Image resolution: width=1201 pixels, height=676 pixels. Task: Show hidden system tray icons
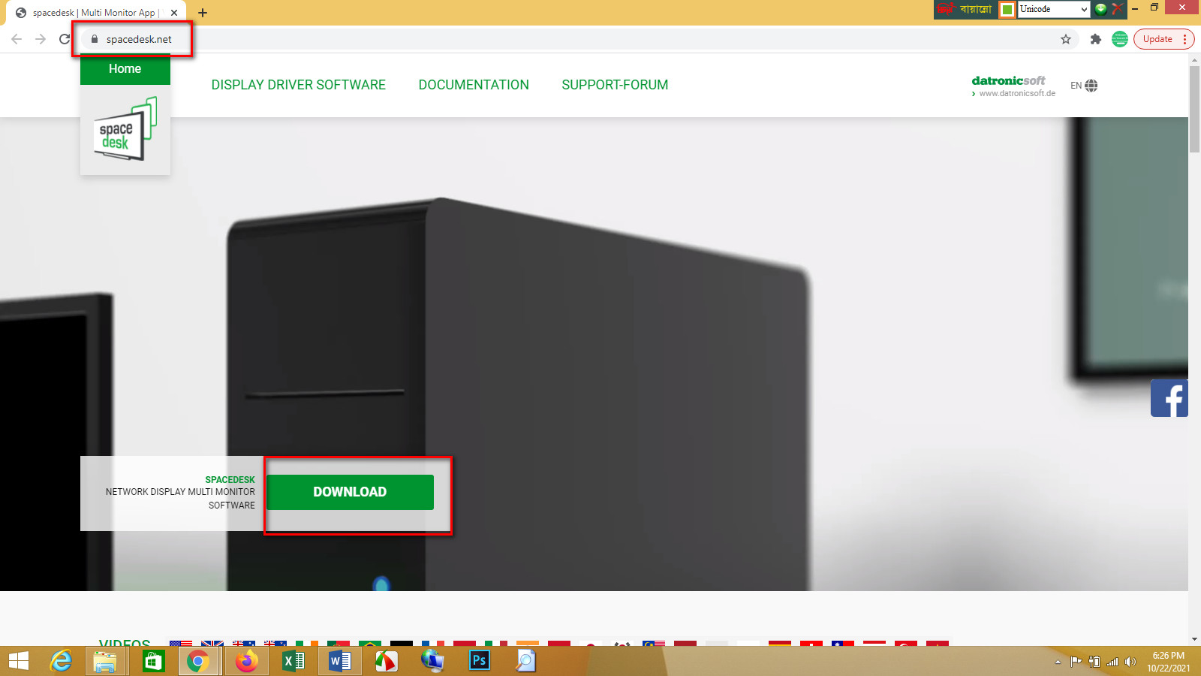click(x=1058, y=662)
